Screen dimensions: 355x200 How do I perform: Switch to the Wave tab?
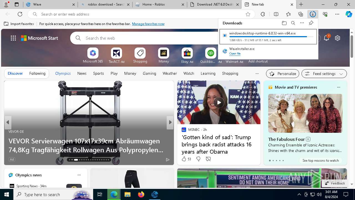coord(50,4)
